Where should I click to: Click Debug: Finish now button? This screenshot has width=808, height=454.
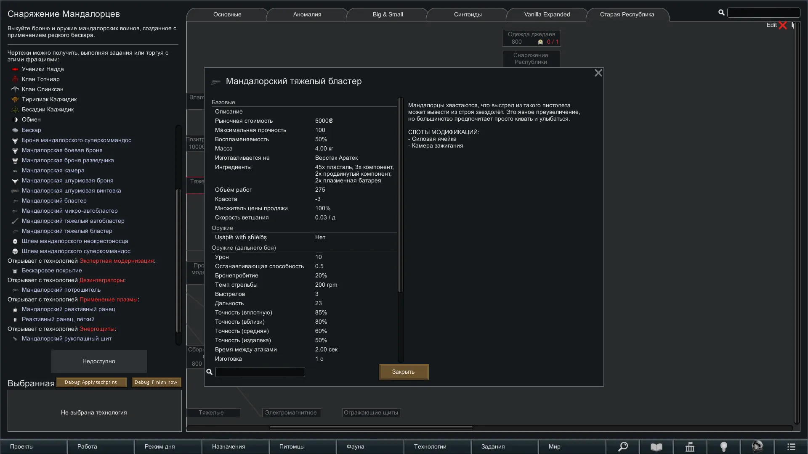tap(156, 382)
